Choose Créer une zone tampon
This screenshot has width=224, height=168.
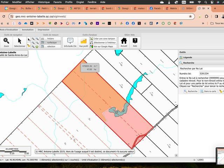104,38
